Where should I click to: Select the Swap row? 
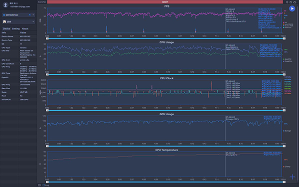coord(18,92)
